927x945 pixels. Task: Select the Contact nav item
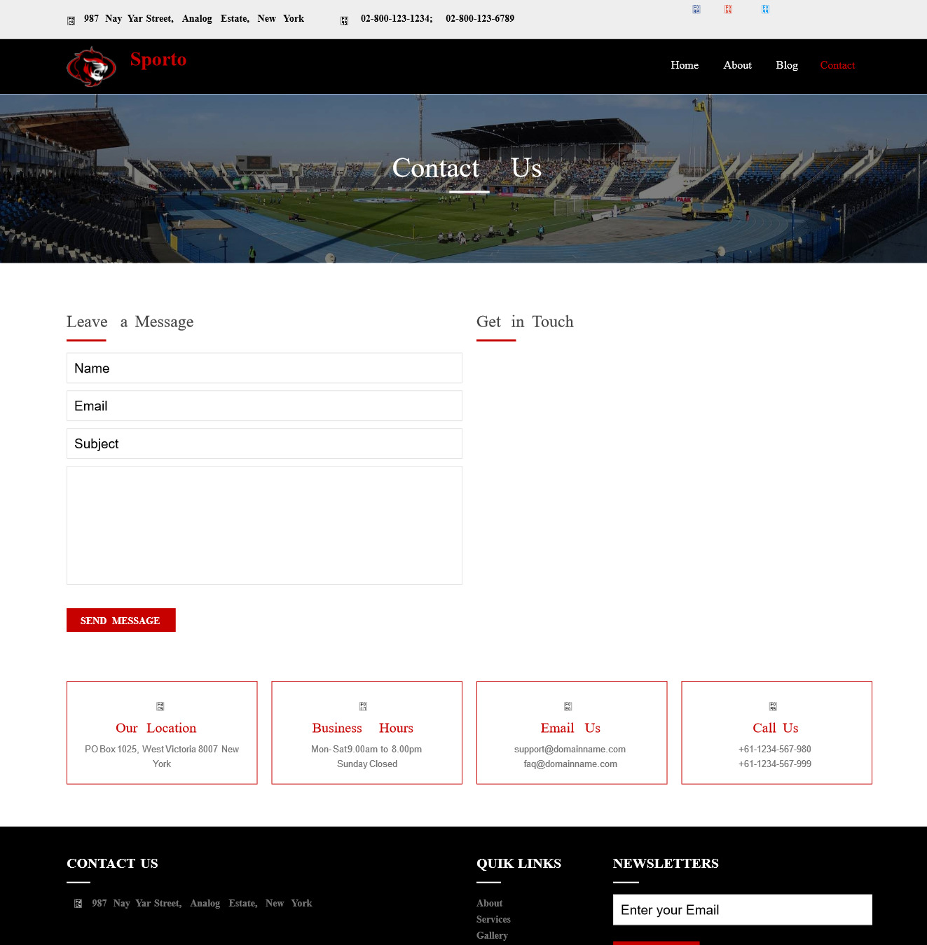(837, 65)
